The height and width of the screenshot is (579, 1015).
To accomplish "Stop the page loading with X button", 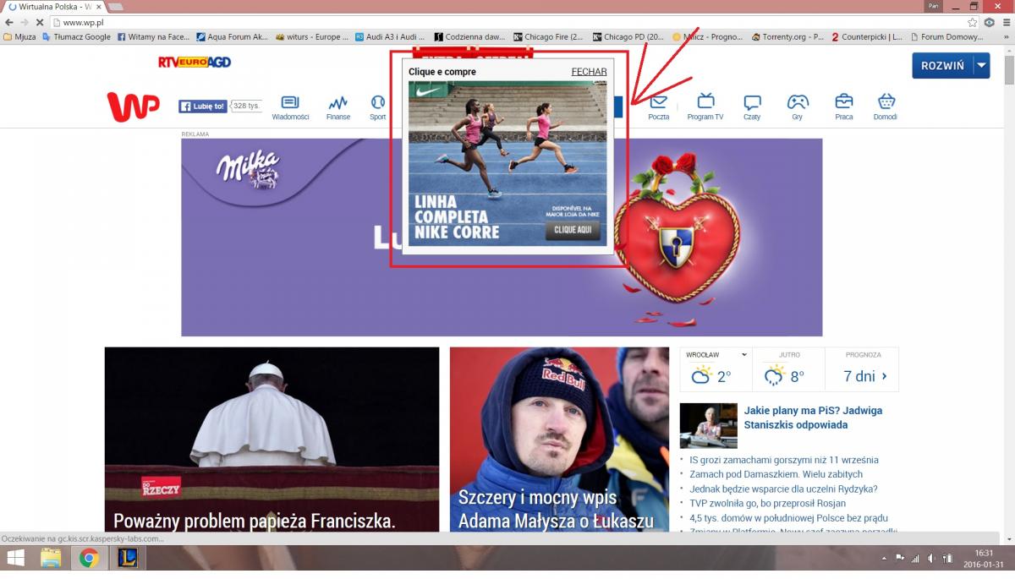I will [x=40, y=23].
